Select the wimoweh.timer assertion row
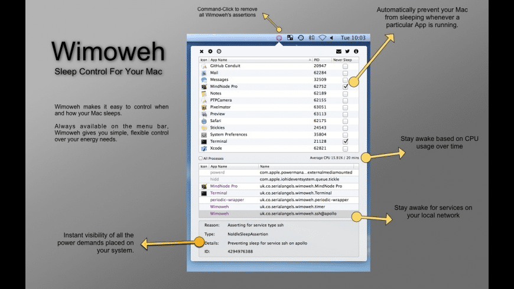514x289 pixels. pyautogui.click(x=279, y=207)
